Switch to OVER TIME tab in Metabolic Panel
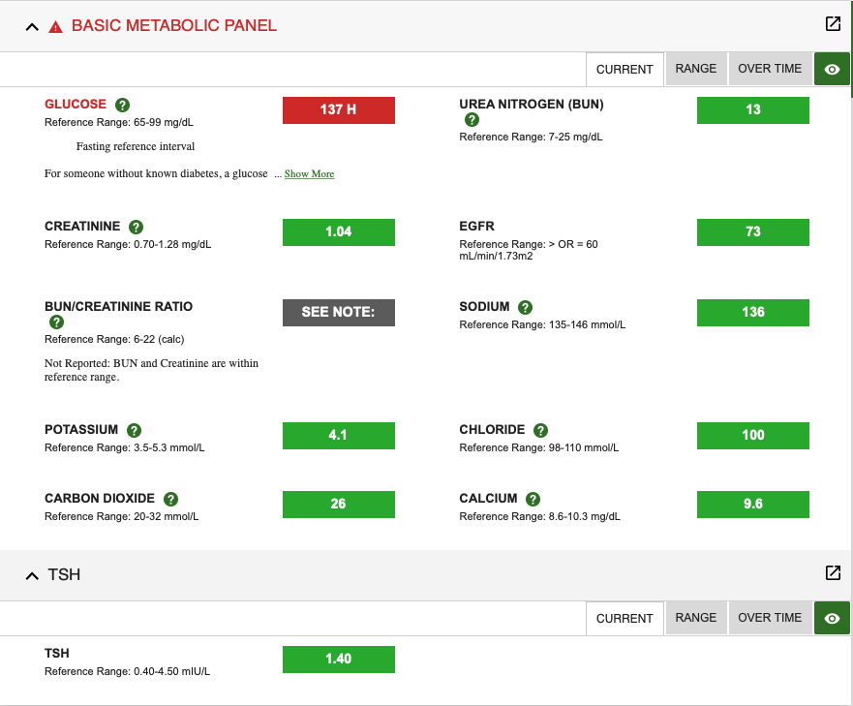This screenshot has height=706, width=853. click(770, 69)
